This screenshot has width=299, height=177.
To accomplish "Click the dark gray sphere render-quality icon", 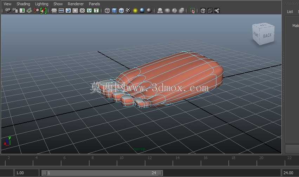I will click(149, 11).
